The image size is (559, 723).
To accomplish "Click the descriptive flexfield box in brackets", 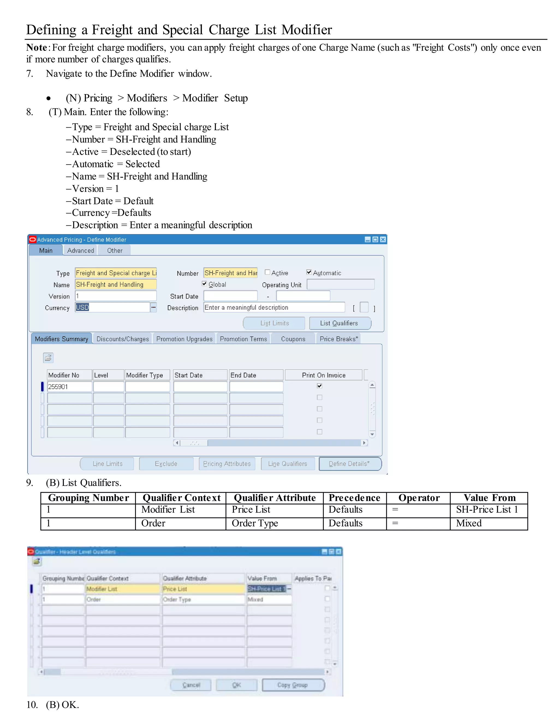I will pyautogui.click(x=364, y=307).
